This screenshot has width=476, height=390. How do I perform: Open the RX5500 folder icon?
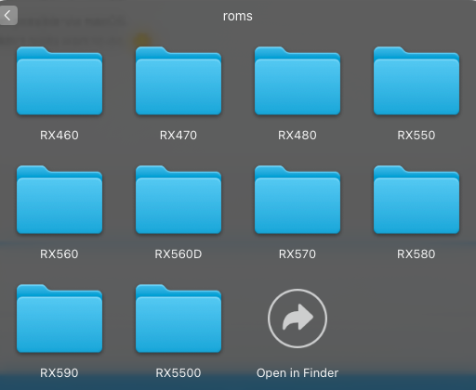(178, 318)
